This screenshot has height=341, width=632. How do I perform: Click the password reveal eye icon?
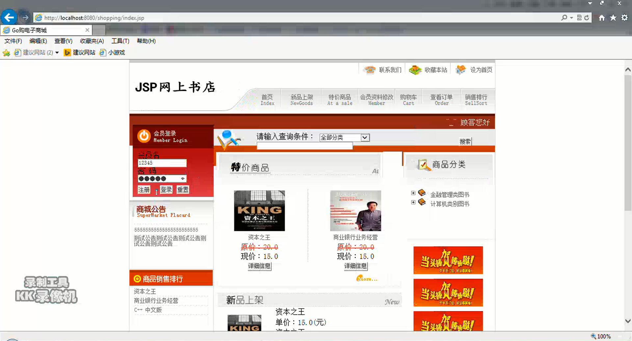[x=182, y=179]
